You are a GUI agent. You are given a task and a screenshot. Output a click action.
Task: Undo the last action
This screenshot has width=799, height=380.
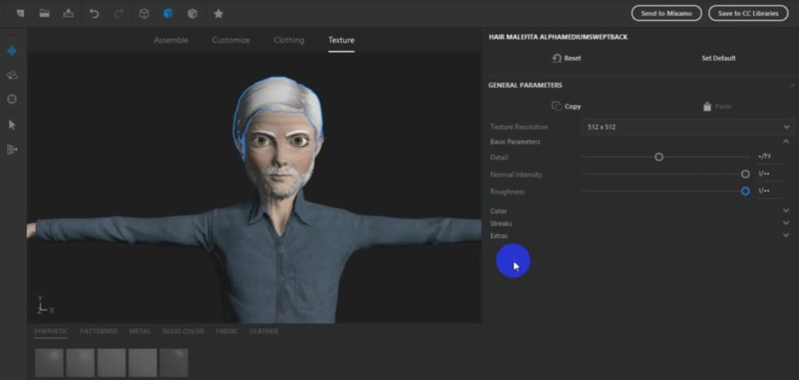[94, 14]
